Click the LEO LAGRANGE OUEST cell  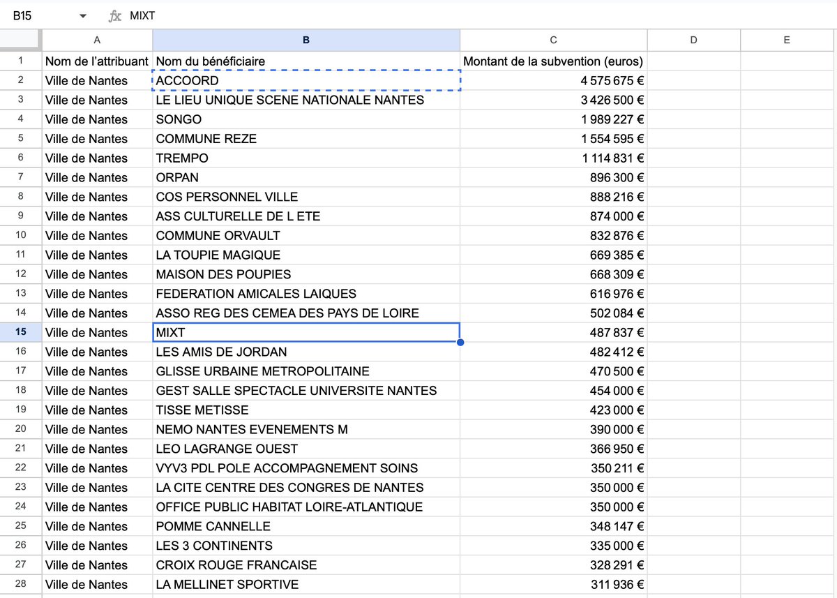[306, 449]
